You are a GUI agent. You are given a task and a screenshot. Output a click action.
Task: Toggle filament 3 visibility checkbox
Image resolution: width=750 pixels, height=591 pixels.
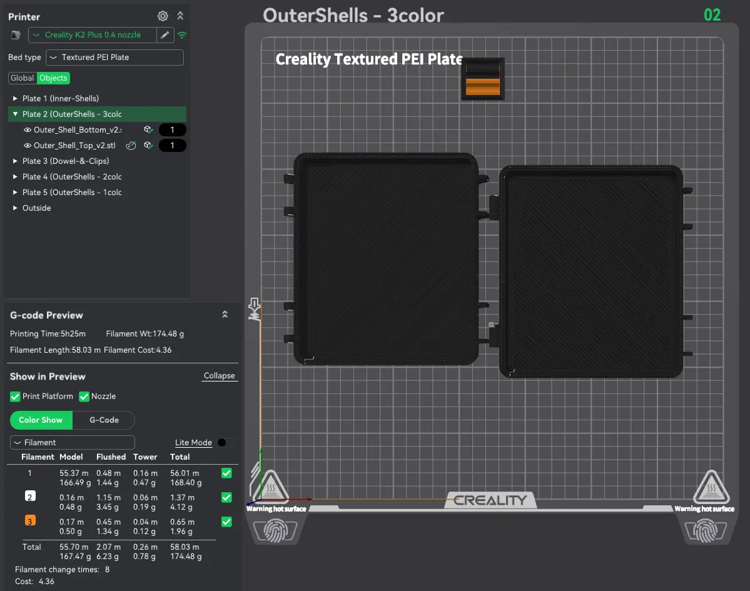(226, 522)
